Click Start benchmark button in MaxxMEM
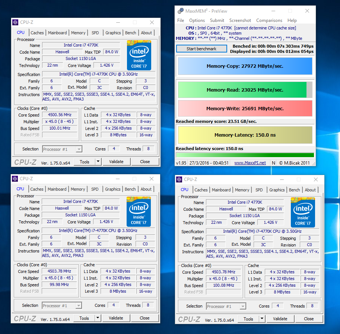The width and height of the screenshot is (340, 334). coord(201,49)
